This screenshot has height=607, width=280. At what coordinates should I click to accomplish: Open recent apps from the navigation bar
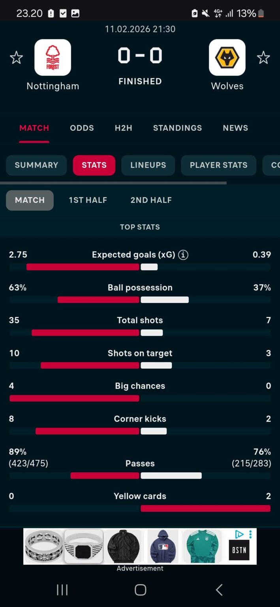click(62, 589)
